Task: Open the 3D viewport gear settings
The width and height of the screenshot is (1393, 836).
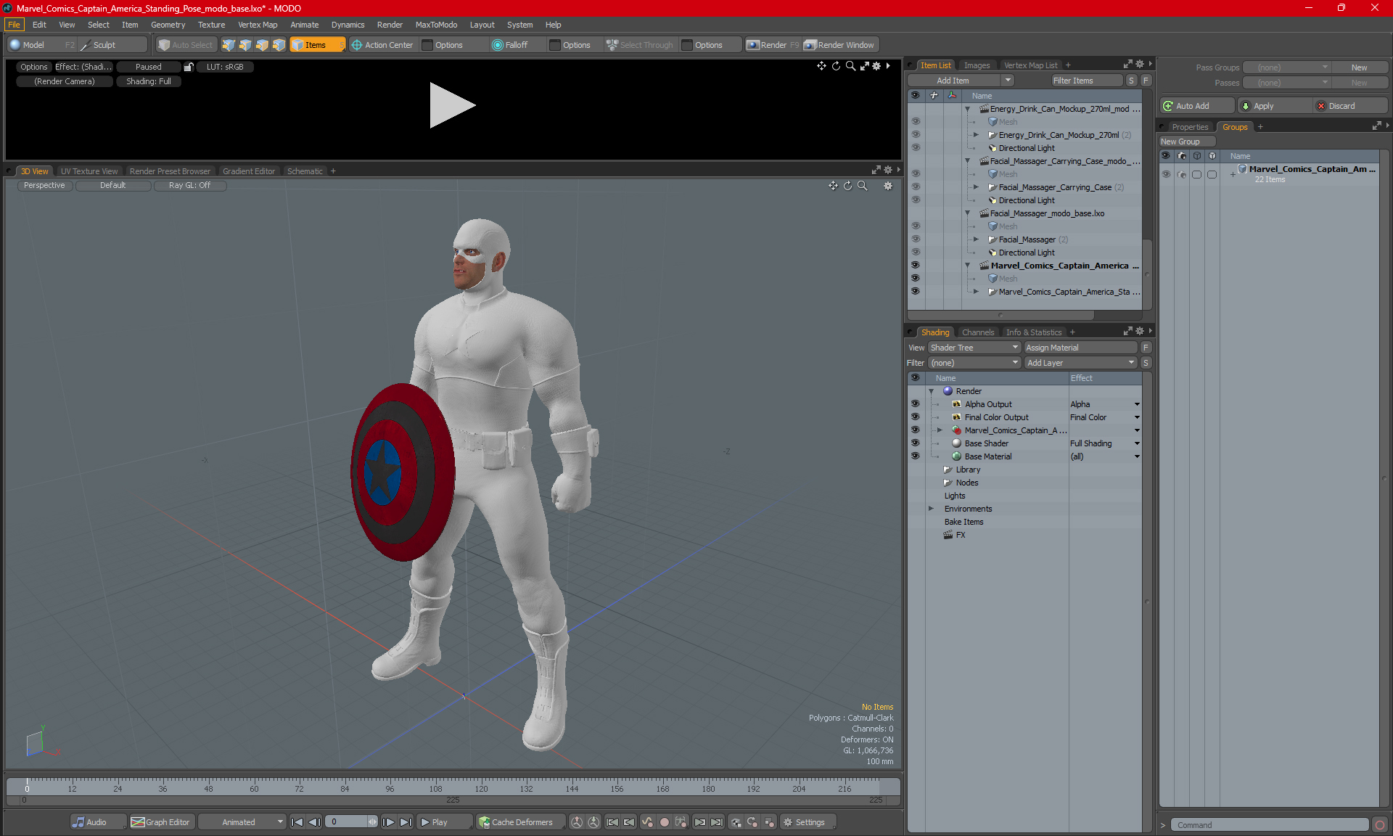Action: click(x=887, y=186)
